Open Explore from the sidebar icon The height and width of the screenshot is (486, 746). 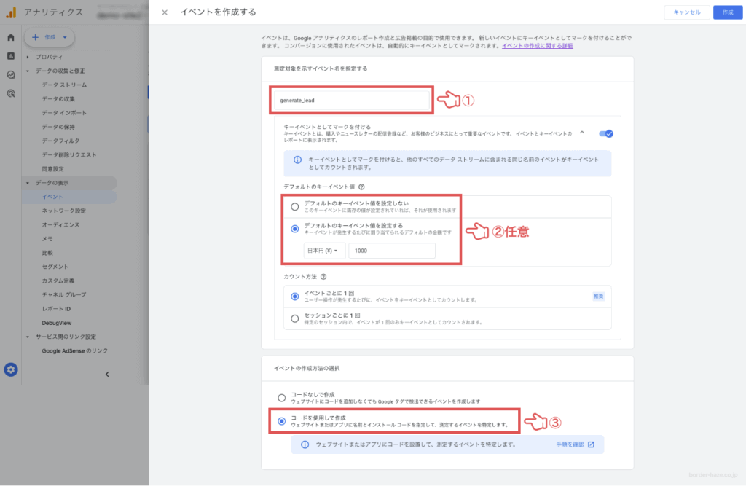coord(10,74)
